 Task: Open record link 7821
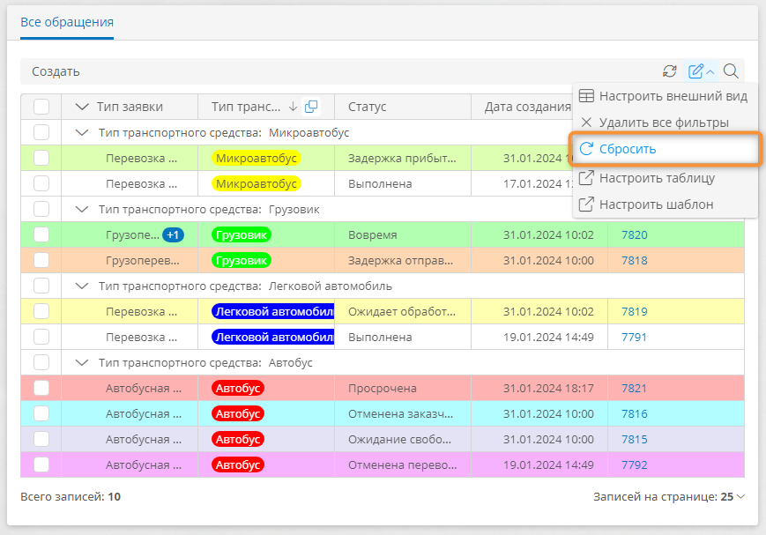pyautogui.click(x=634, y=388)
